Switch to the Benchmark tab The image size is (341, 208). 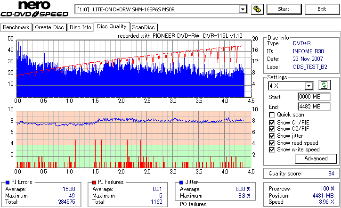click(16, 27)
